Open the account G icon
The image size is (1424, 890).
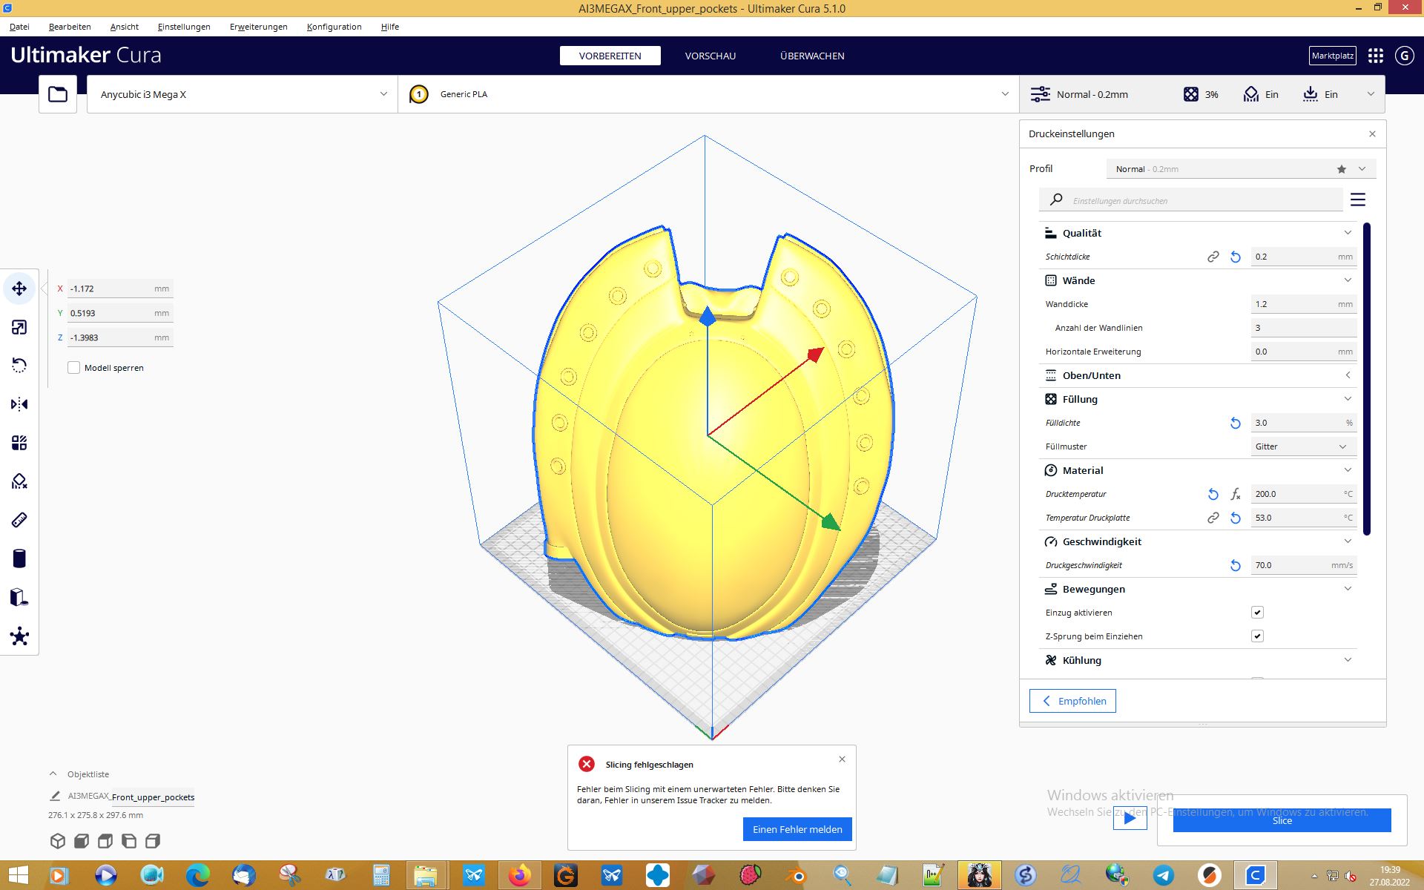point(1404,56)
